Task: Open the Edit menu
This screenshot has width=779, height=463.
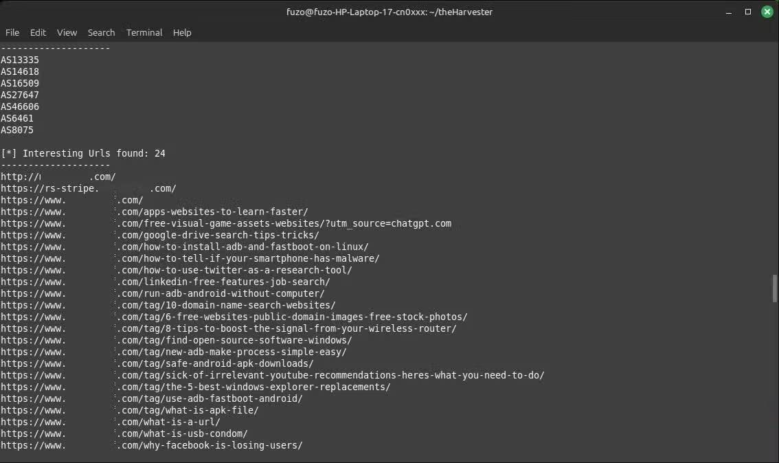Action: coord(38,32)
